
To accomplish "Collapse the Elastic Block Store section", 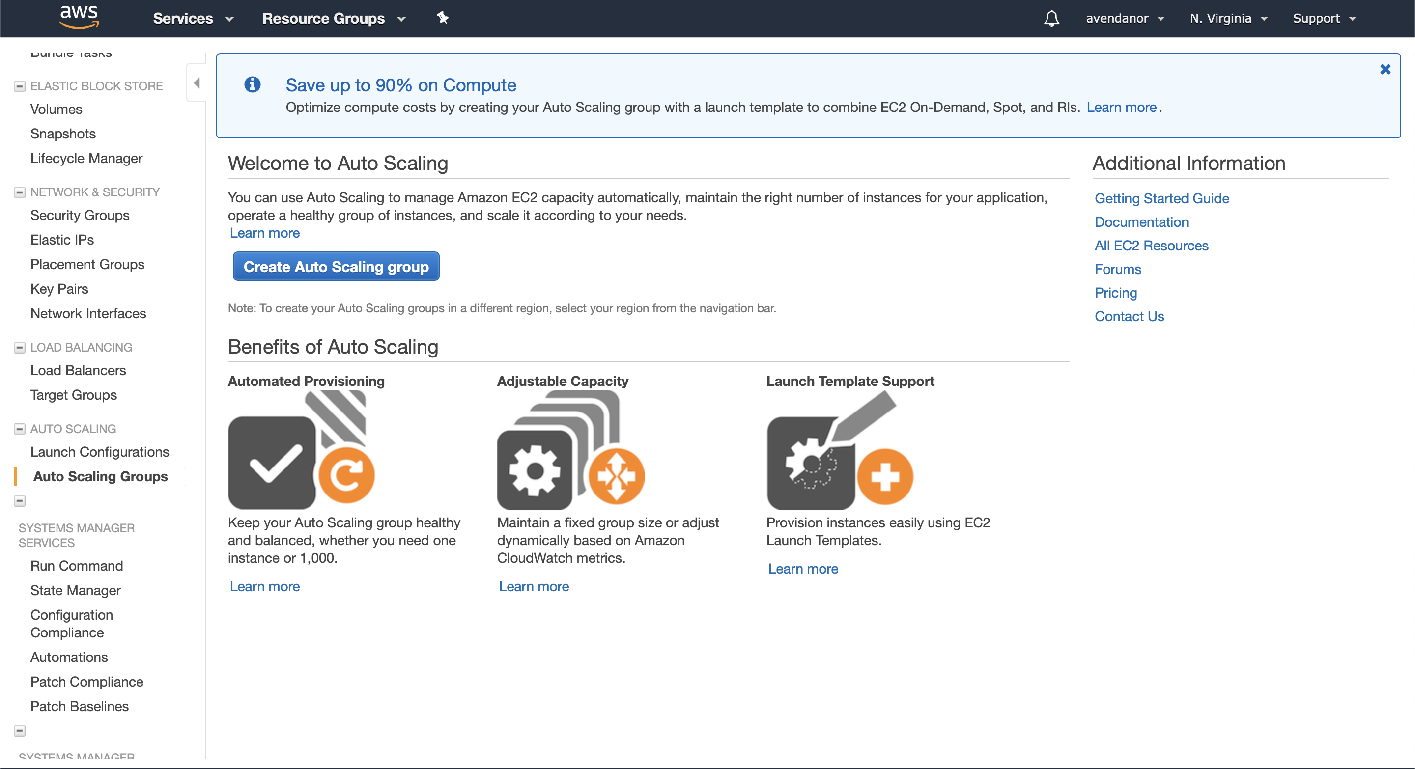I will pos(20,86).
